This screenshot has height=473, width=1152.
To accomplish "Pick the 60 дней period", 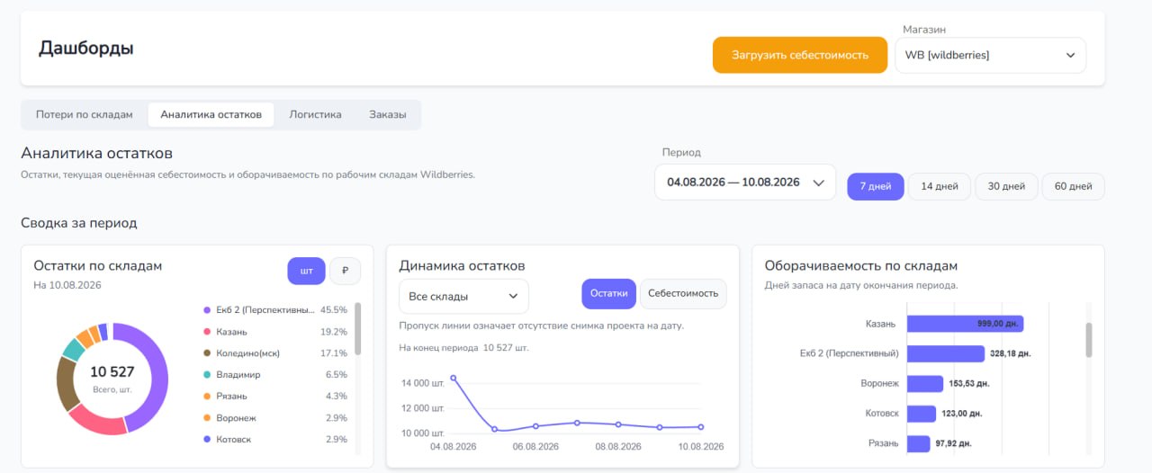I will (x=1073, y=186).
